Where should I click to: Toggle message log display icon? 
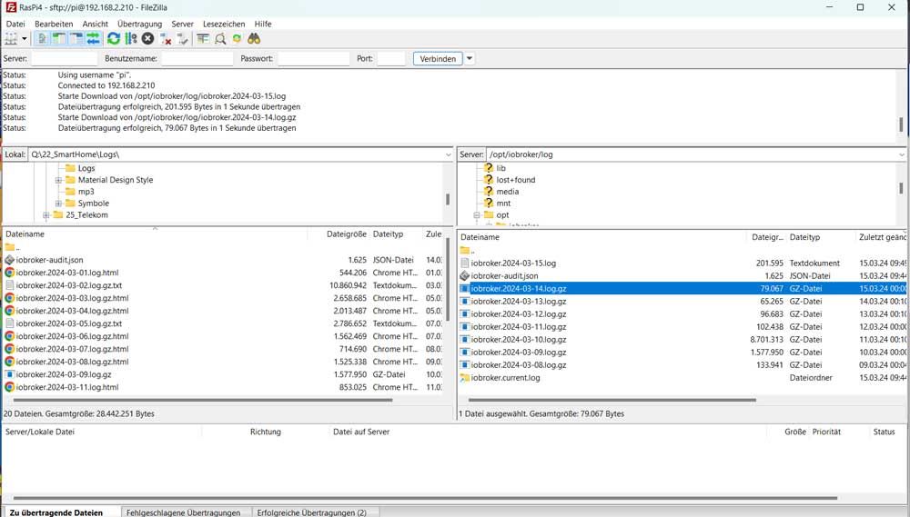(42, 39)
